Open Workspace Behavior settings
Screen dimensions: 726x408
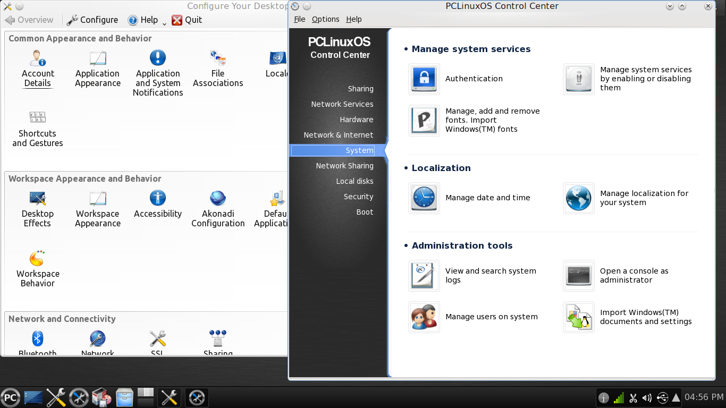(38, 268)
